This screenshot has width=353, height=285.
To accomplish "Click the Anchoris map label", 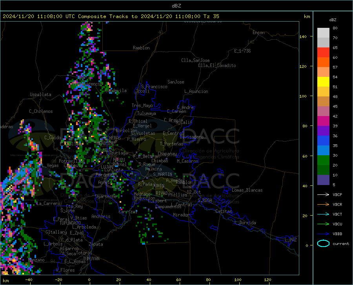I will point(101,216).
